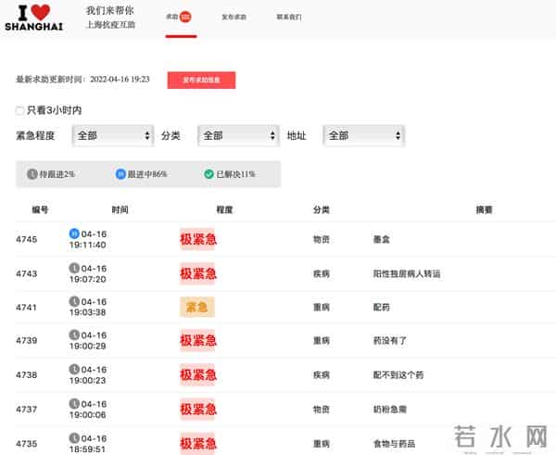Click grey clock icon in row 4738
Viewport: 556px width, 455px height.
74,369
